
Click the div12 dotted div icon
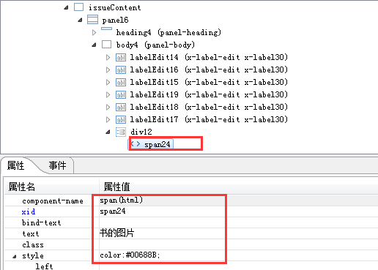[x=121, y=132]
